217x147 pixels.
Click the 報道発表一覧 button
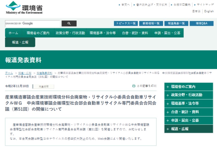point(176,23)
